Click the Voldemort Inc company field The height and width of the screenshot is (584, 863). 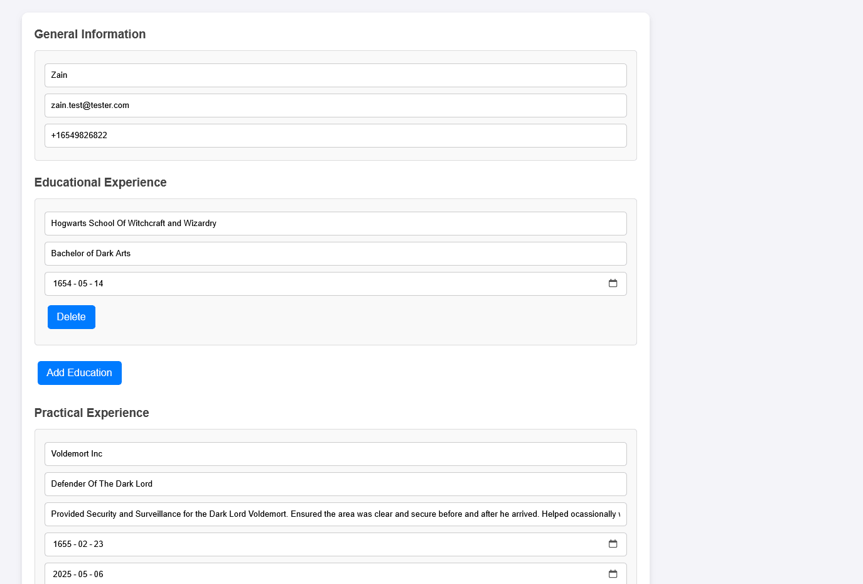(335, 454)
